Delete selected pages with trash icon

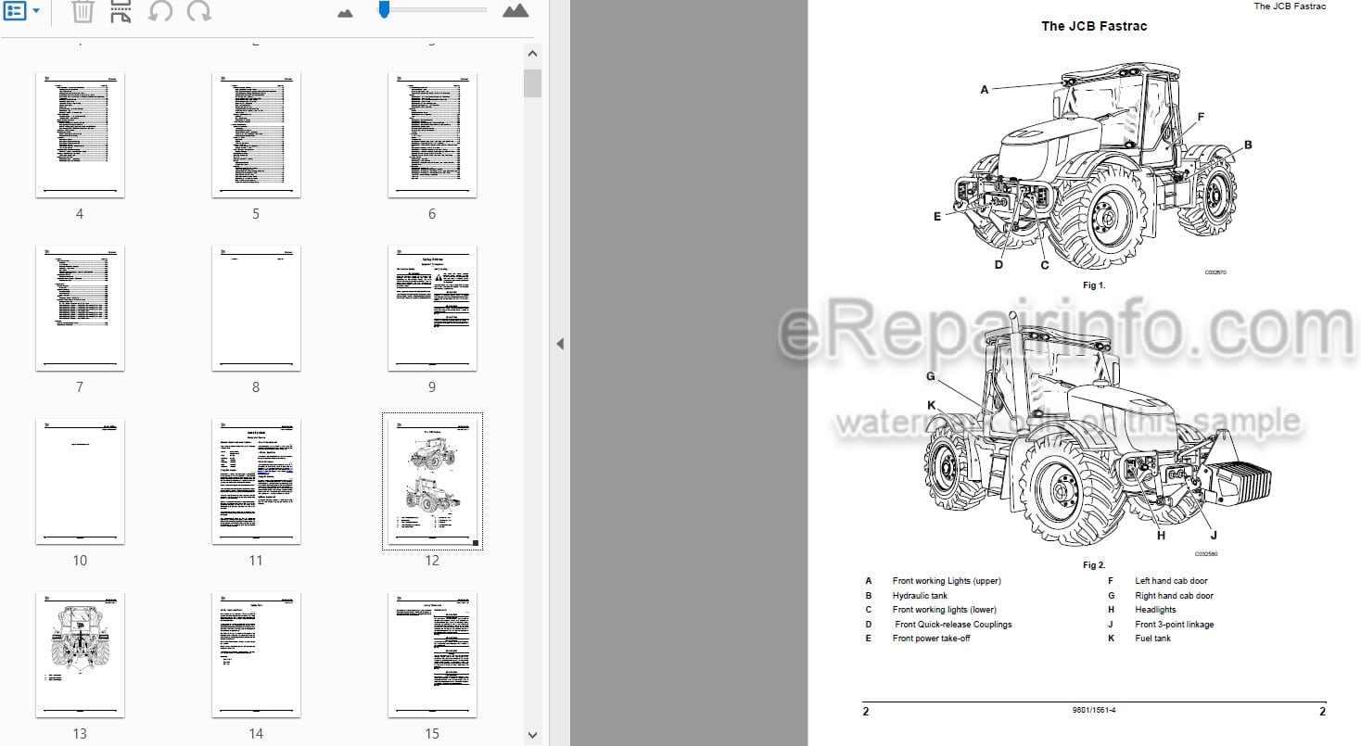[x=83, y=11]
